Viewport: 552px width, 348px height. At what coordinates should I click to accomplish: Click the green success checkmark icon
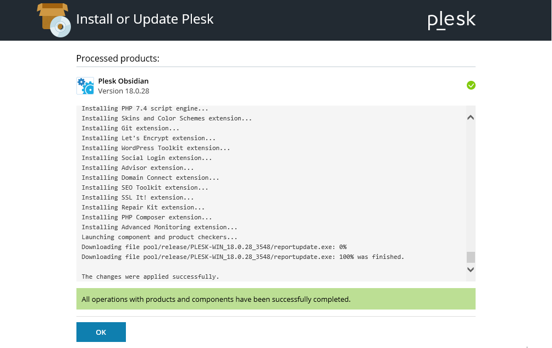pos(471,85)
